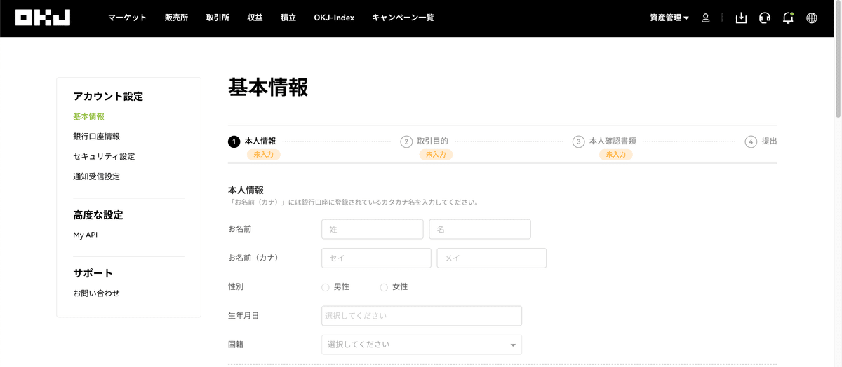Open the 生年月日 date selector
Viewport: 842px width, 367px height.
[422, 316]
